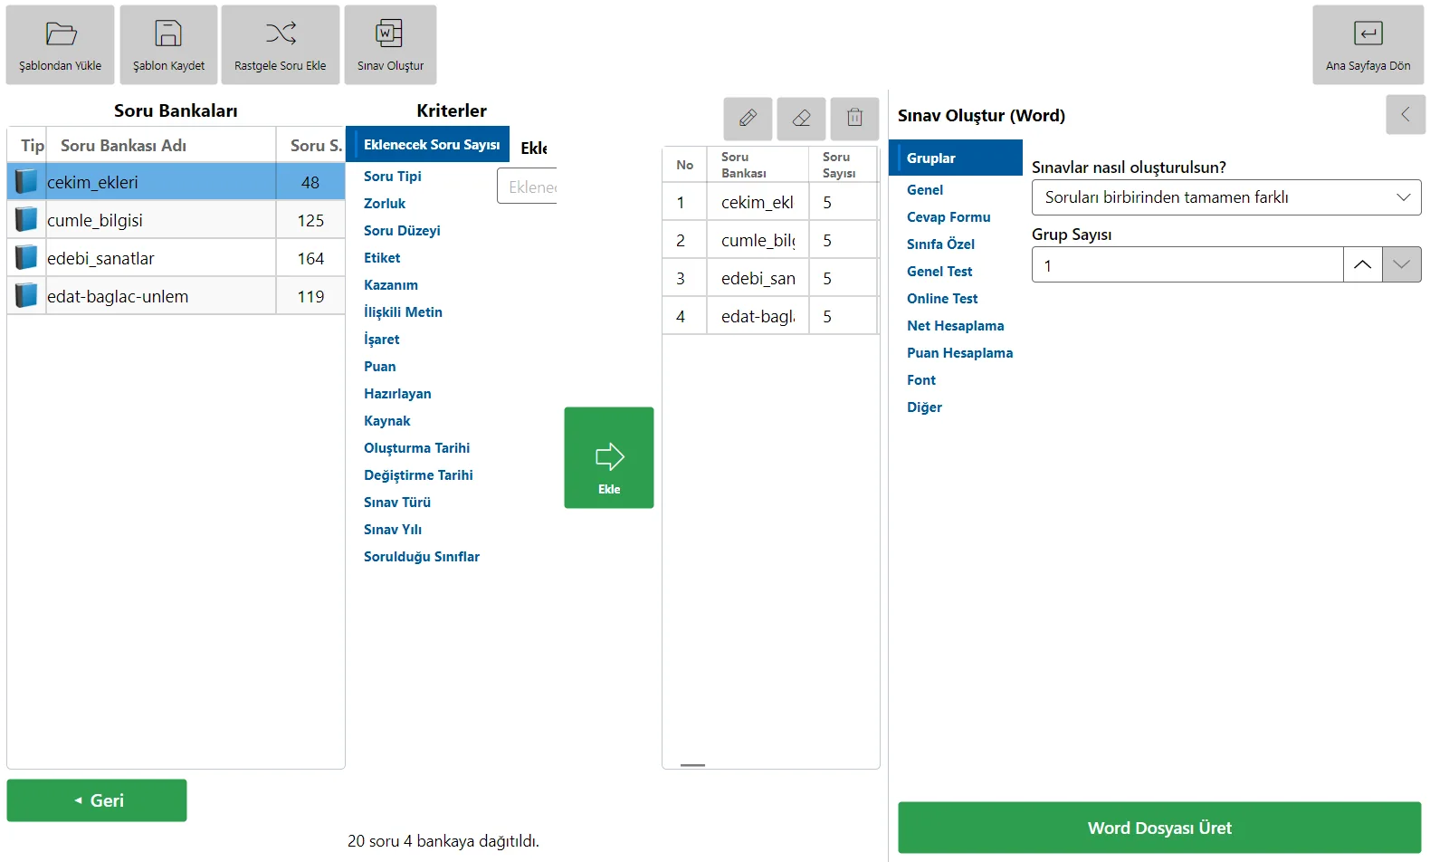Open the Genel settings tab
The width and height of the screenshot is (1430, 862).
[x=925, y=190]
